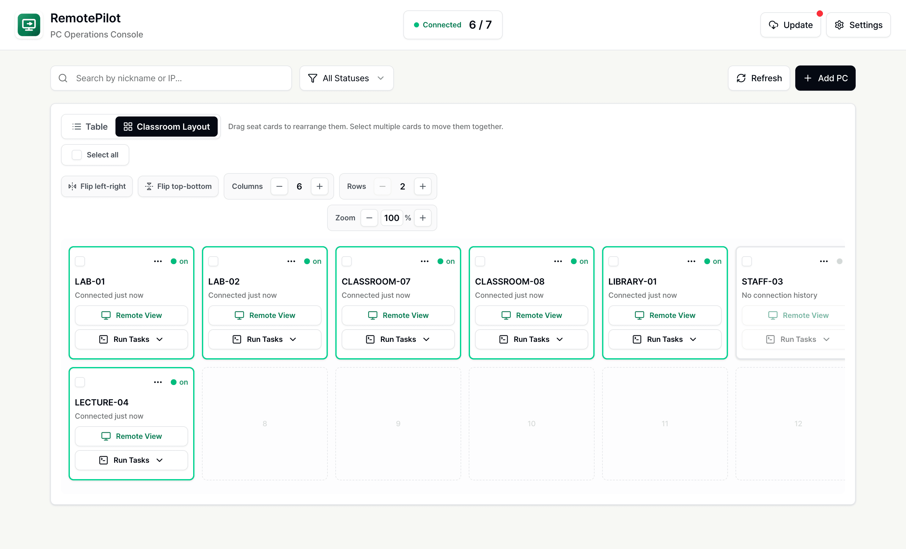Expand Run Tasks on CLASSROOM-07
906x549 pixels.
tap(398, 339)
